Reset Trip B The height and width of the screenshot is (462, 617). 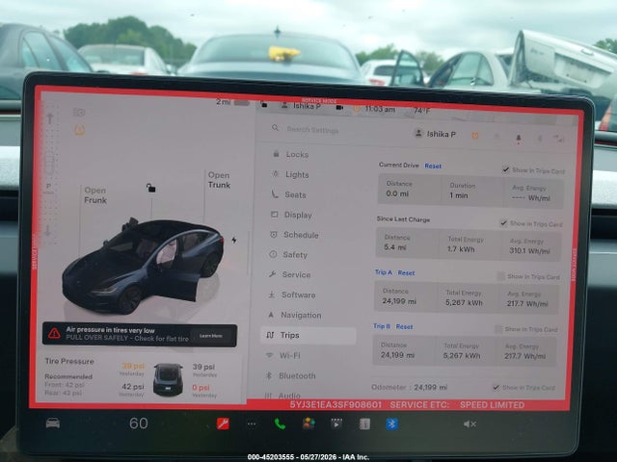pyautogui.click(x=404, y=326)
